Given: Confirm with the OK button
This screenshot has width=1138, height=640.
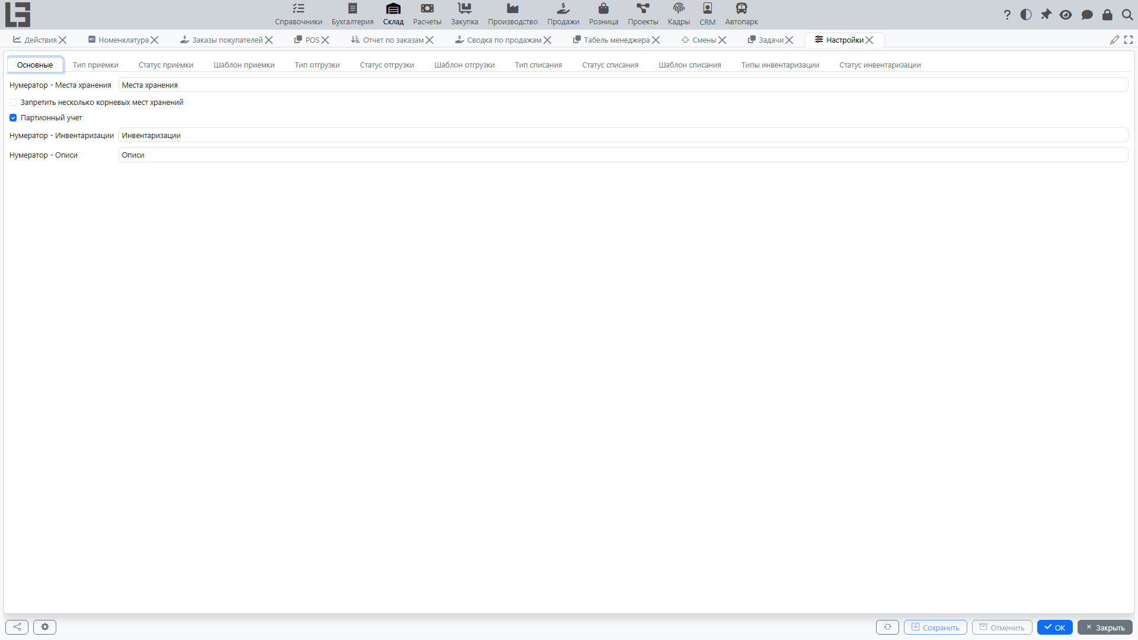Looking at the screenshot, I should (x=1055, y=627).
